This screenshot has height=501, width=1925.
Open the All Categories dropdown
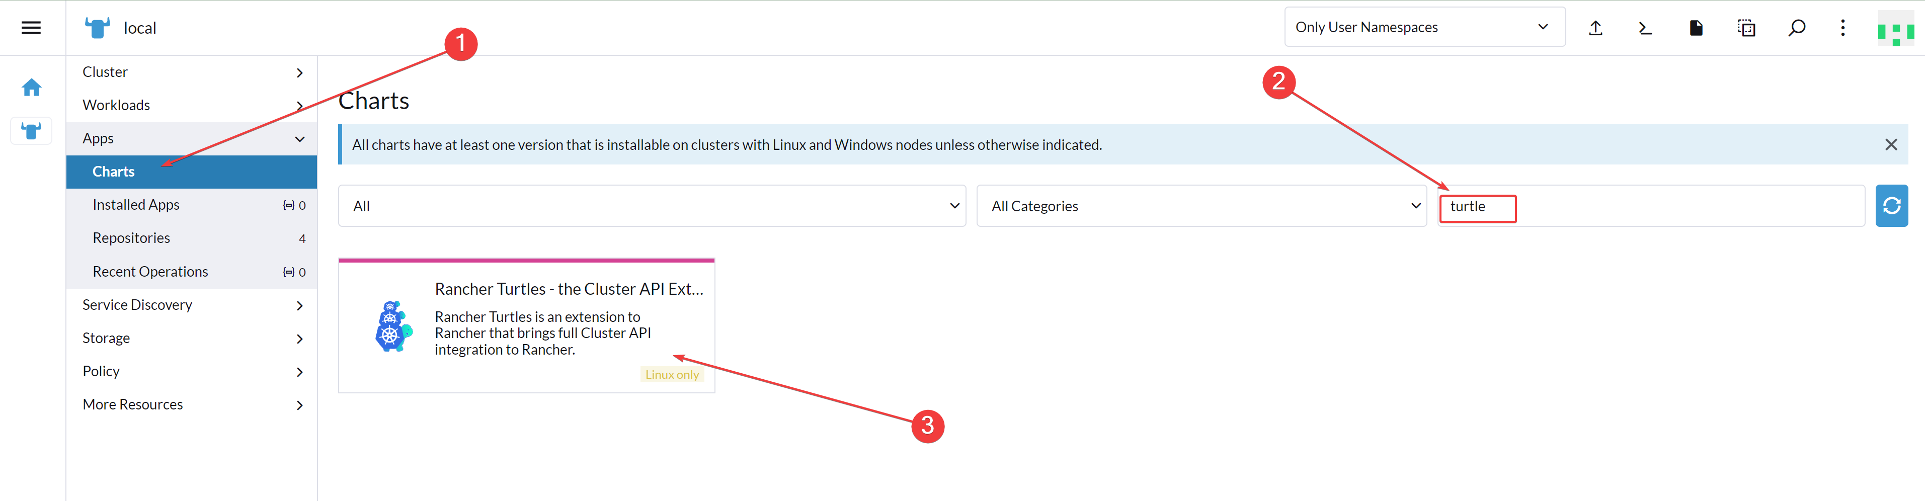point(1201,206)
